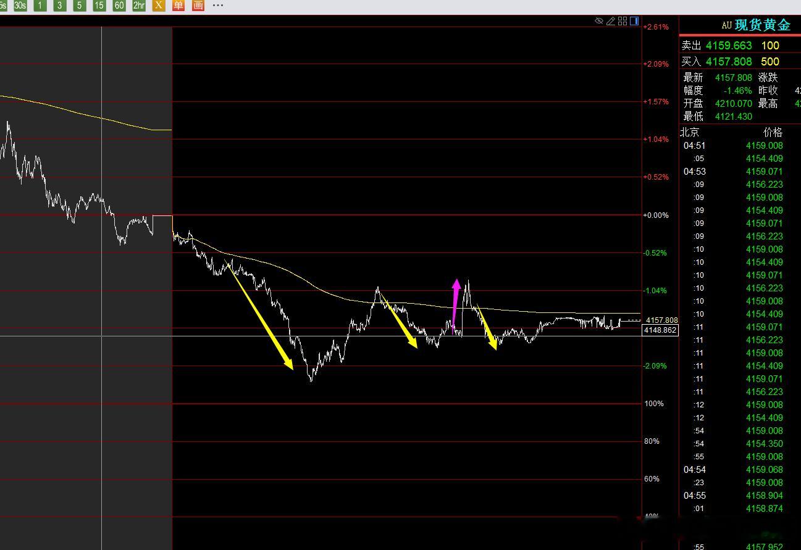Toggle the eye hide-drawings icon

coord(598,21)
